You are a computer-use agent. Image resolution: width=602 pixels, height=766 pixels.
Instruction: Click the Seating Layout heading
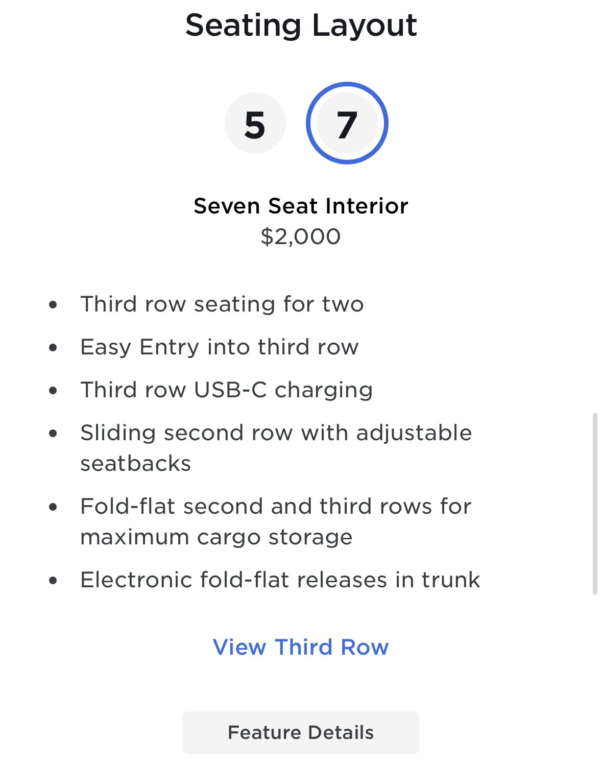coord(301,25)
